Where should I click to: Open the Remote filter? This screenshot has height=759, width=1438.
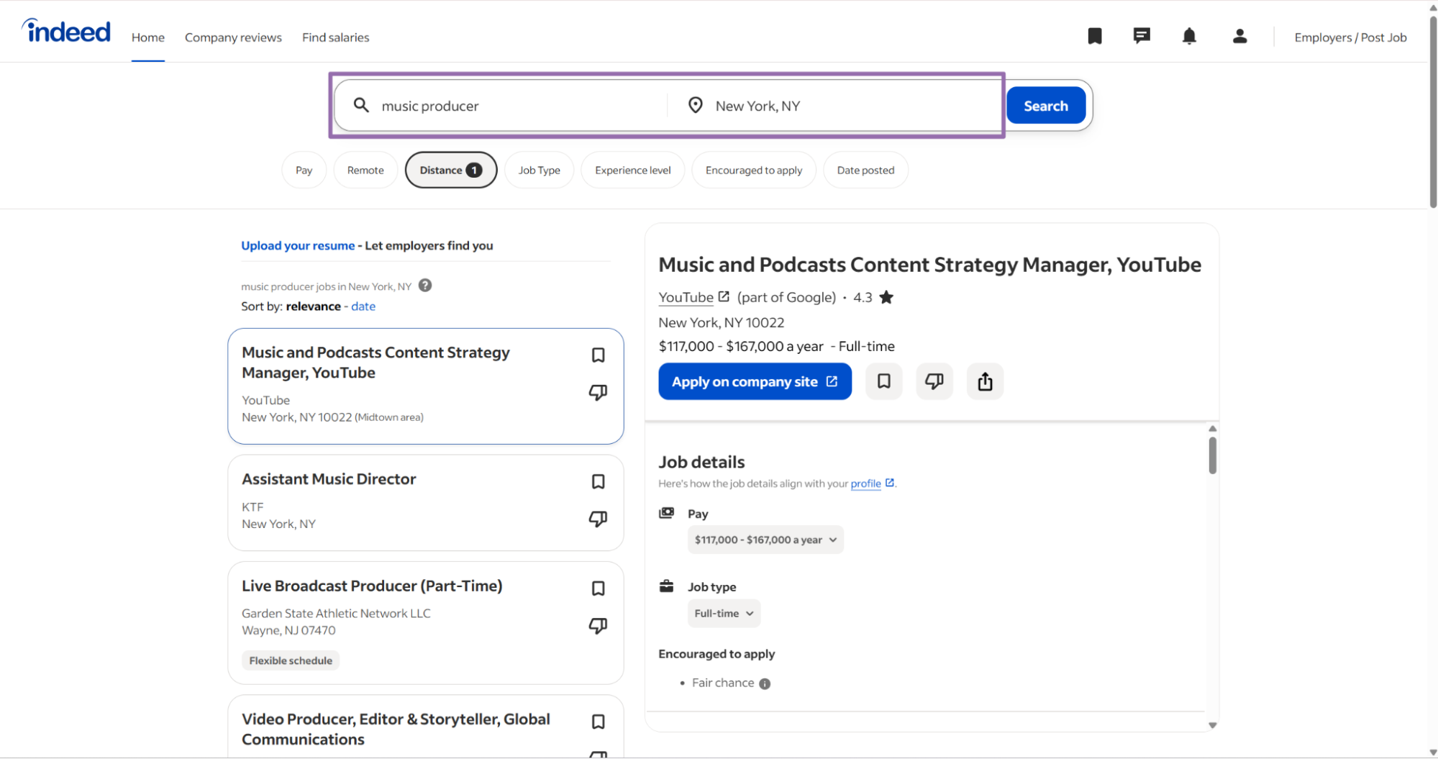[365, 170]
